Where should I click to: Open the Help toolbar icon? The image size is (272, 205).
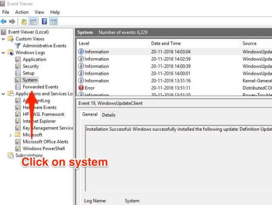(x=44, y=22)
